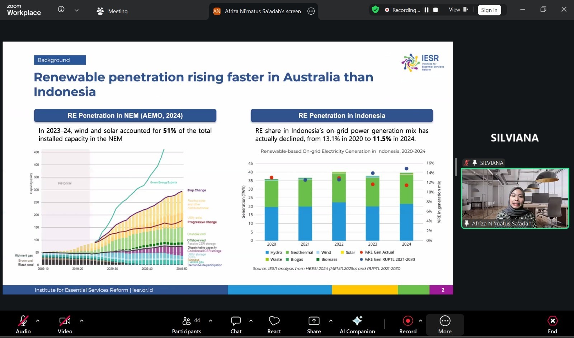Image resolution: width=574 pixels, height=338 pixels.
Task: Pause the recording in the top bar
Action: [x=427, y=10]
